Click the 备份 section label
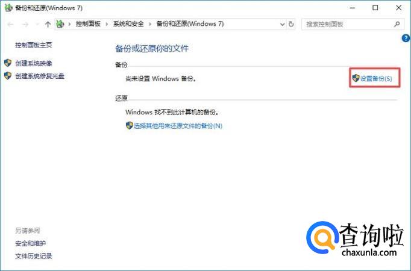 click(121, 65)
